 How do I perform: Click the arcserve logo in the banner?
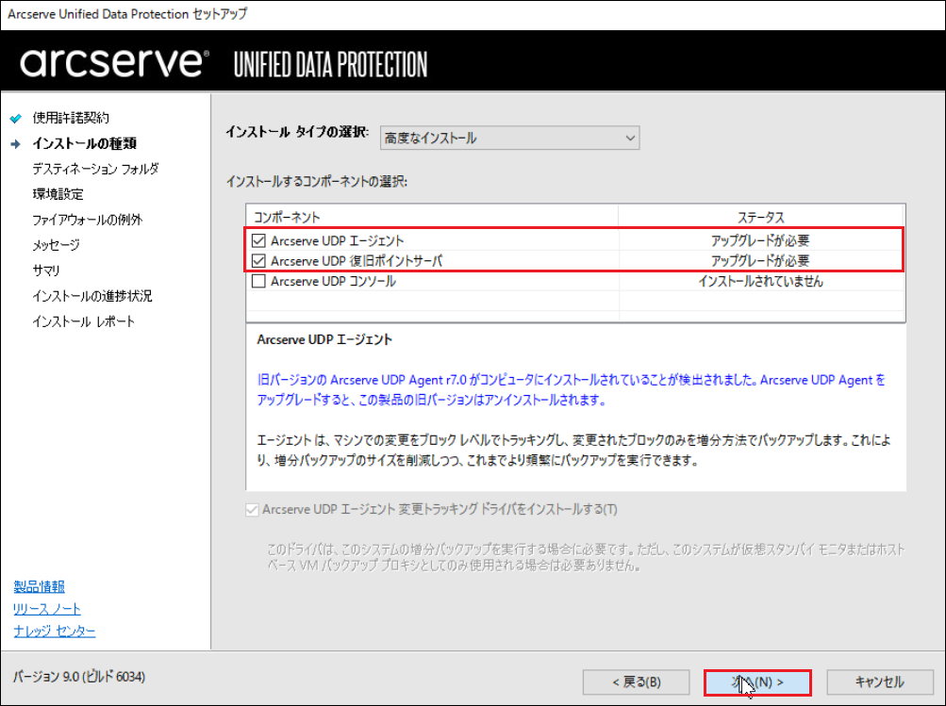pyautogui.click(x=115, y=61)
